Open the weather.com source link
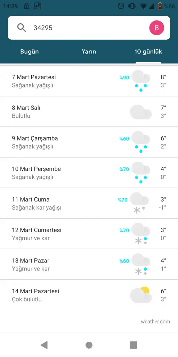This screenshot has width=178, height=357. [x=155, y=322]
